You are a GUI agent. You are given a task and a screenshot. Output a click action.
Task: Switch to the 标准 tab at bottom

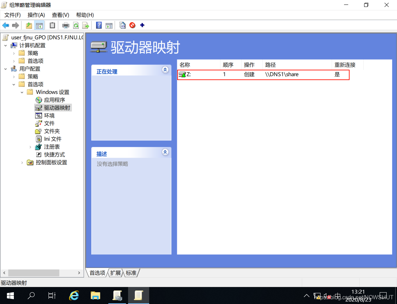point(131,273)
